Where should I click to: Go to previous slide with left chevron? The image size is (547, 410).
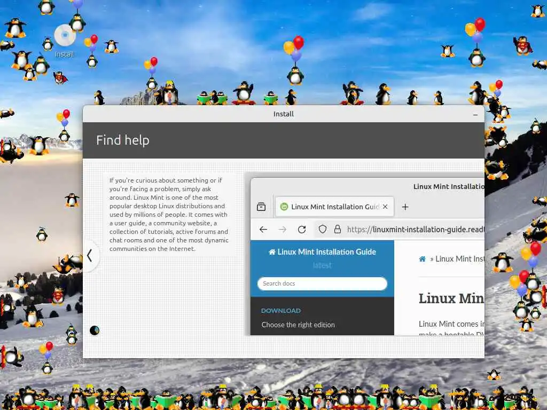click(x=90, y=256)
